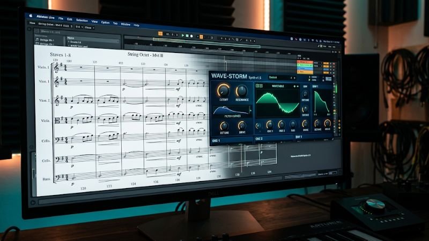Open the Selection menu
This screenshot has width=429, height=241.
coord(82,20)
